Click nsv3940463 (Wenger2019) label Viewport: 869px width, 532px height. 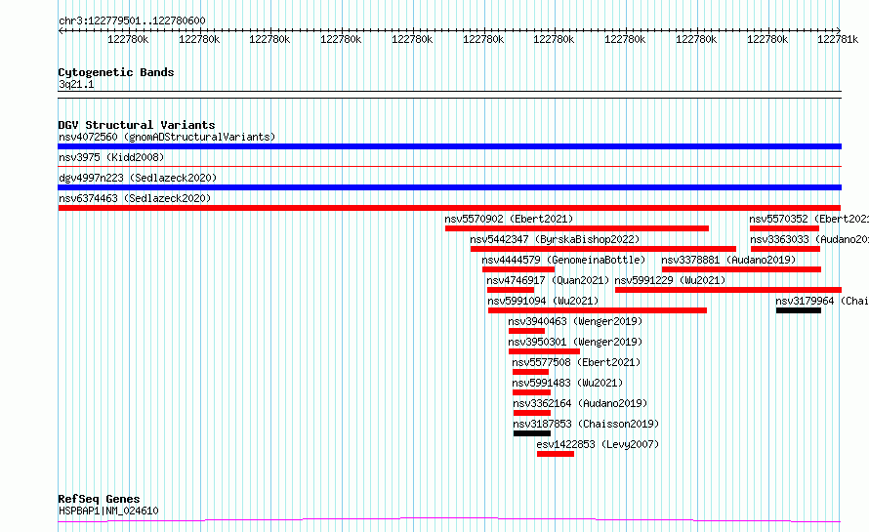(575, 321)
